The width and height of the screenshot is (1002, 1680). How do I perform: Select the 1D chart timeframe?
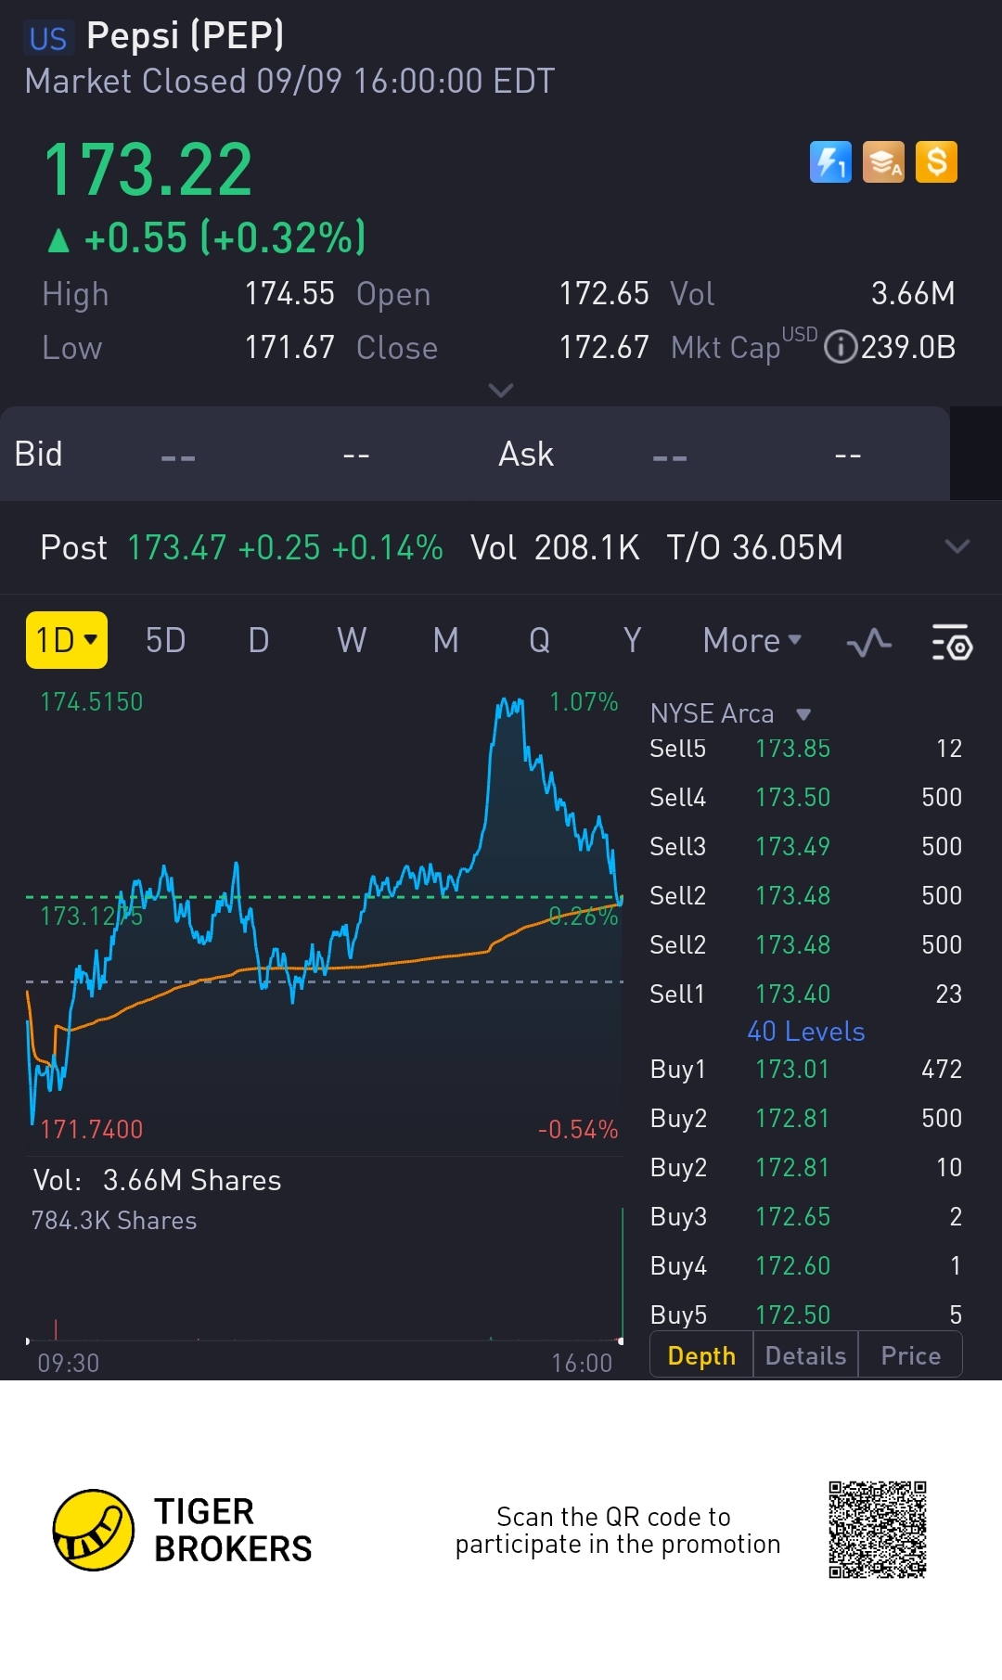[x=67, y=640]
